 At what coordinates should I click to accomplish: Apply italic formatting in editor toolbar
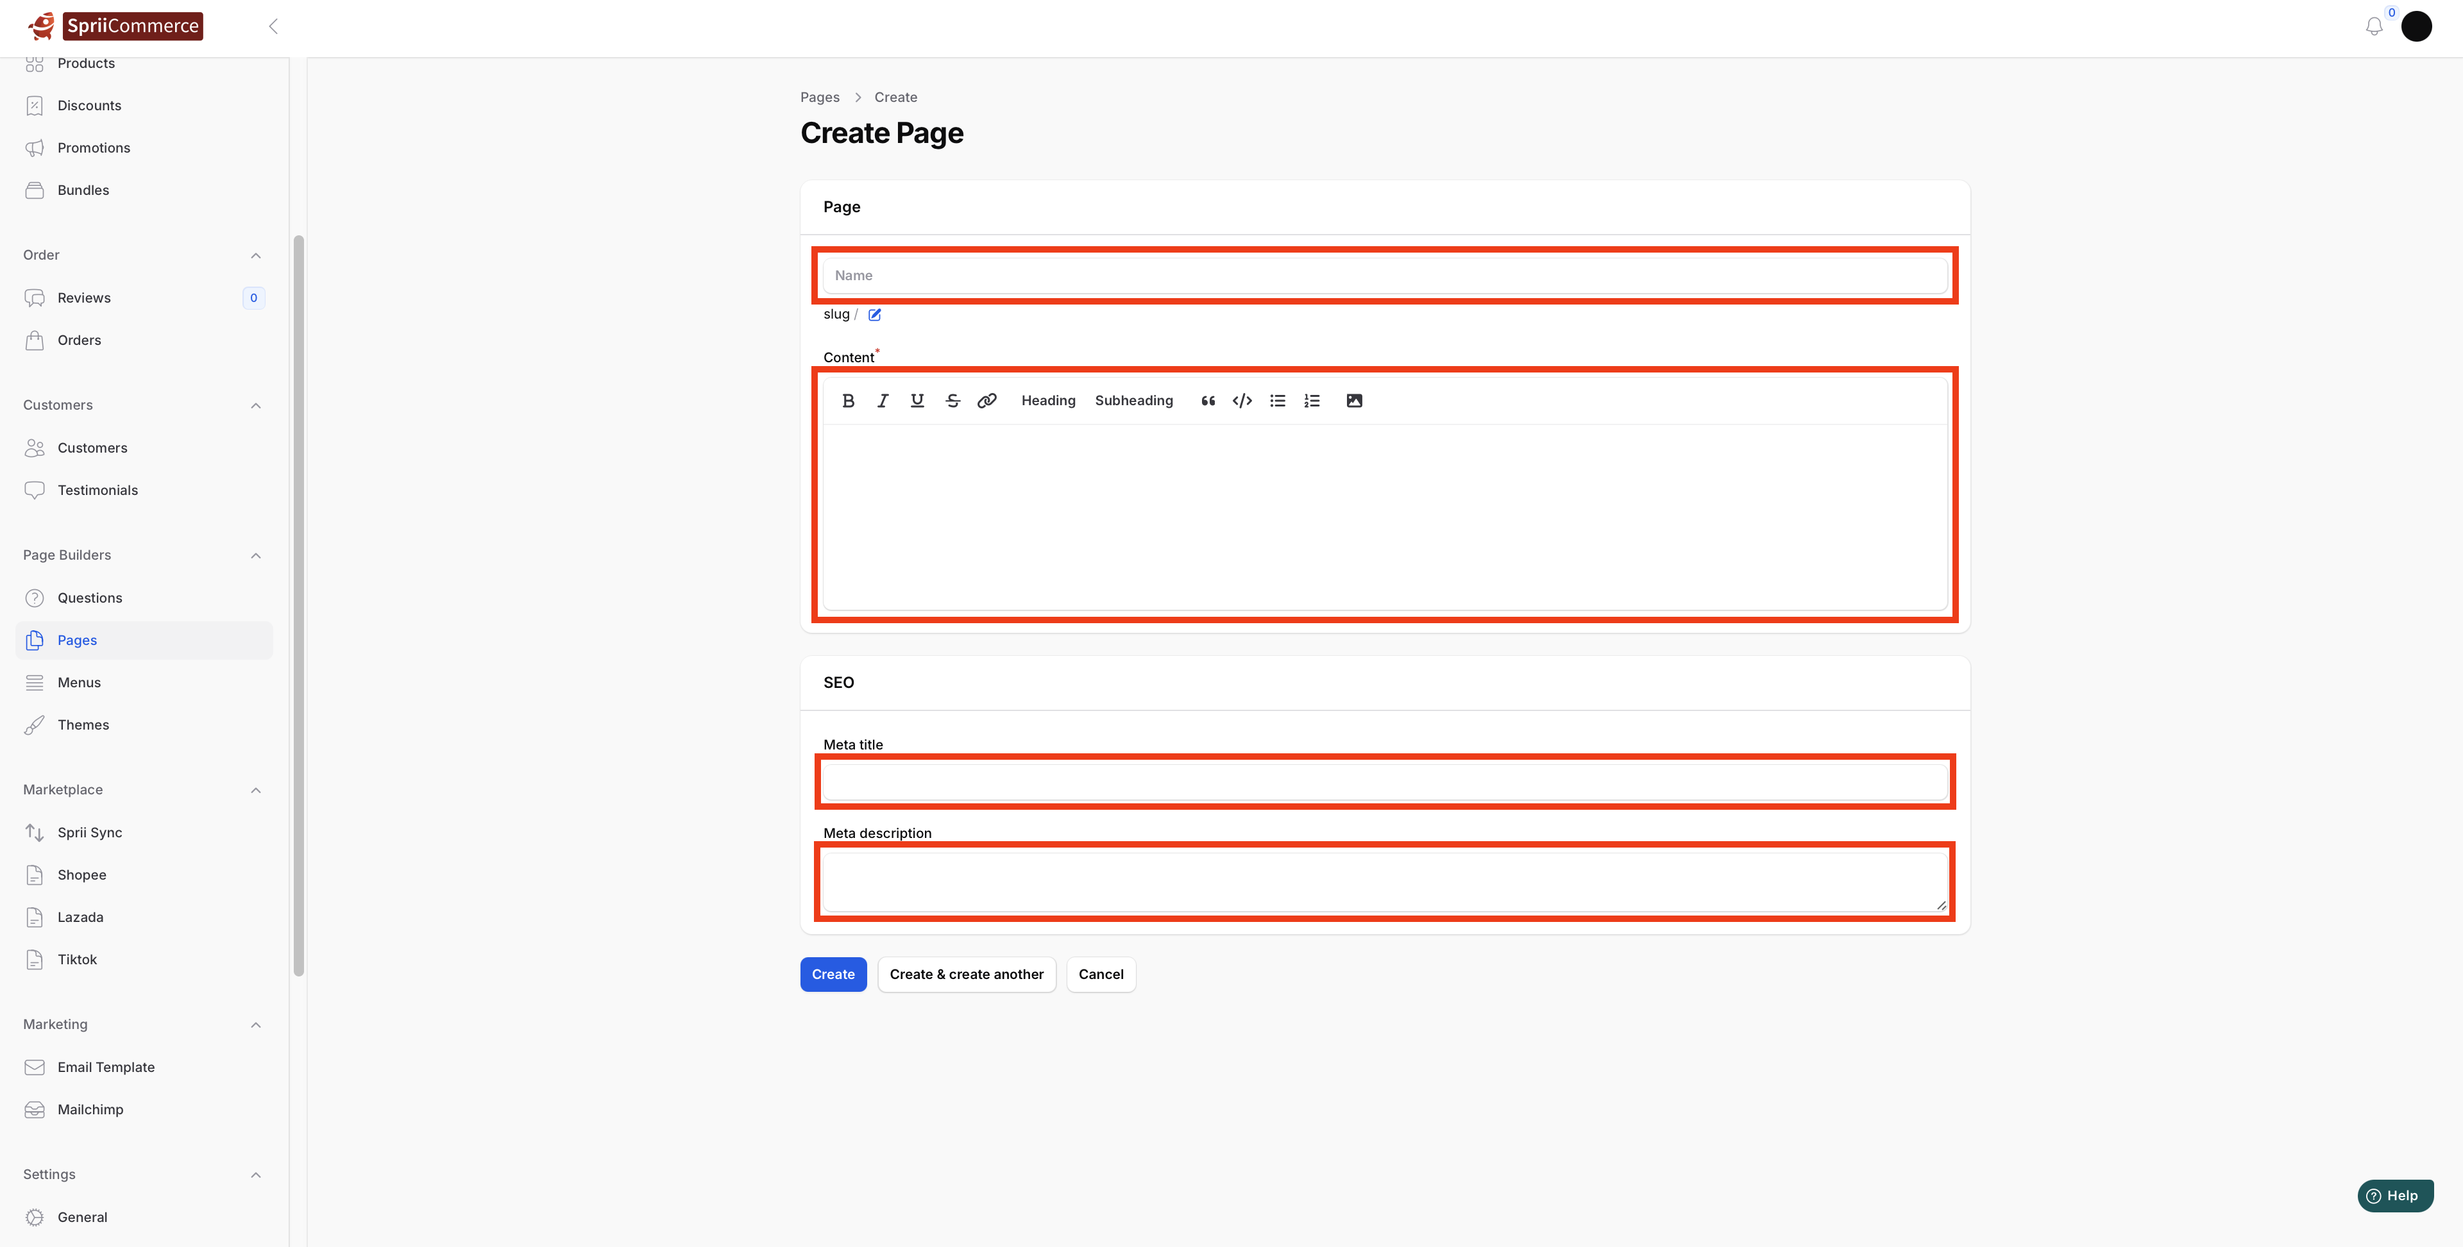click(x=883, y=400)
